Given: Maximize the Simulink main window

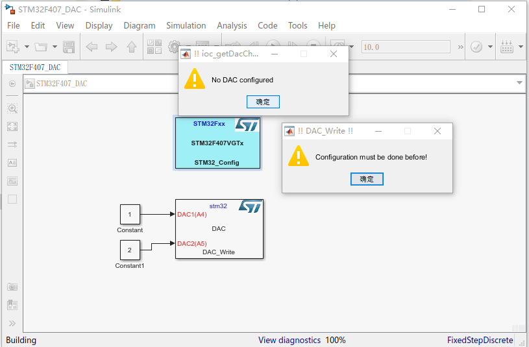Looking at the screenshot, I should point(482,10).
